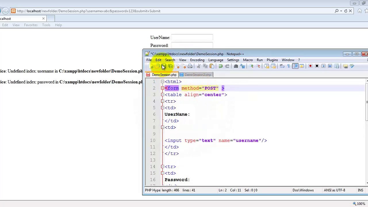This screenshot has width=368, height=207.
Task: Click the browser address bar URL
Action: tap(89, 11)
